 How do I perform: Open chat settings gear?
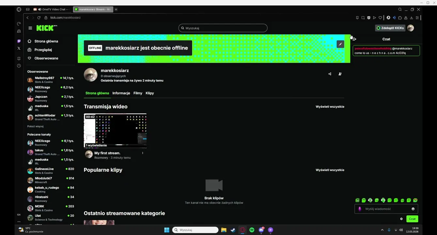pyautogui.click(x=401, y=219)
